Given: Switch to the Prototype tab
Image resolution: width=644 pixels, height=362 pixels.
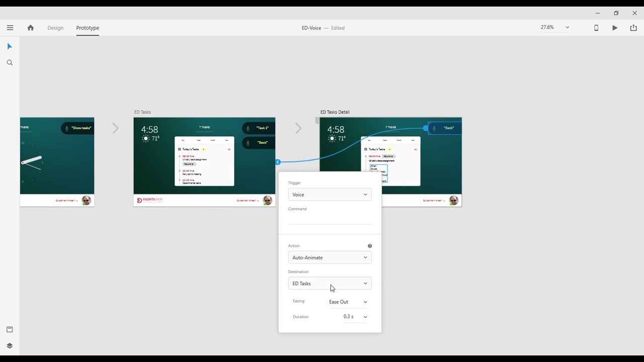Looking at the screenshot, I should click(x=88, y=28).
